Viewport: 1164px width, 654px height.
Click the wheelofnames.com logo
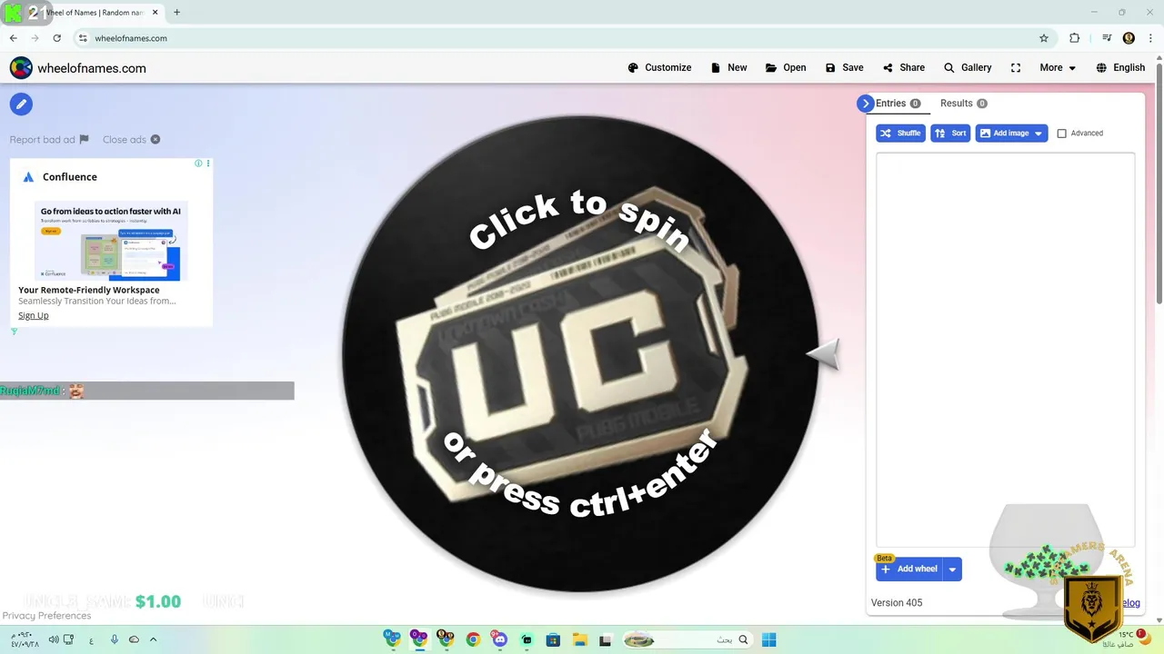click(x=77, y=68)
